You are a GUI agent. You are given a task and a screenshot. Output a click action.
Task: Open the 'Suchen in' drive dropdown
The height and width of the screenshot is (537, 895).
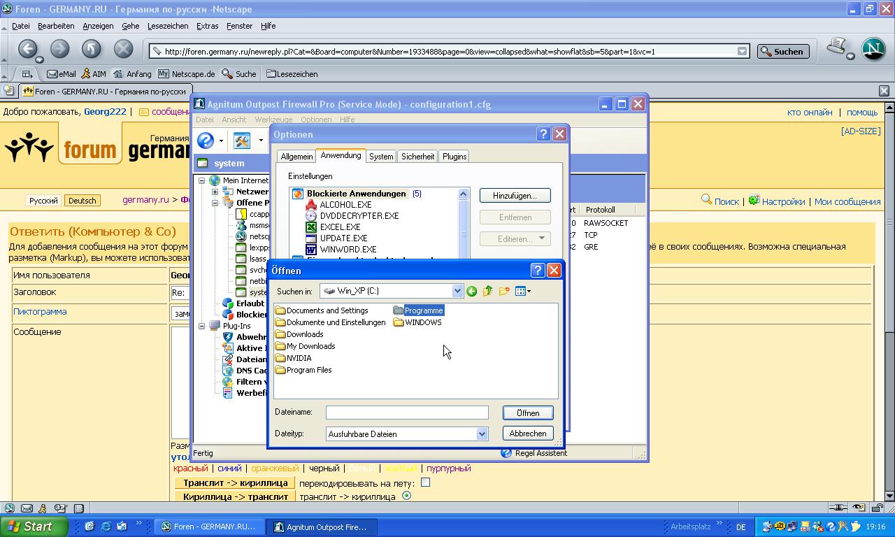[457, 291]
